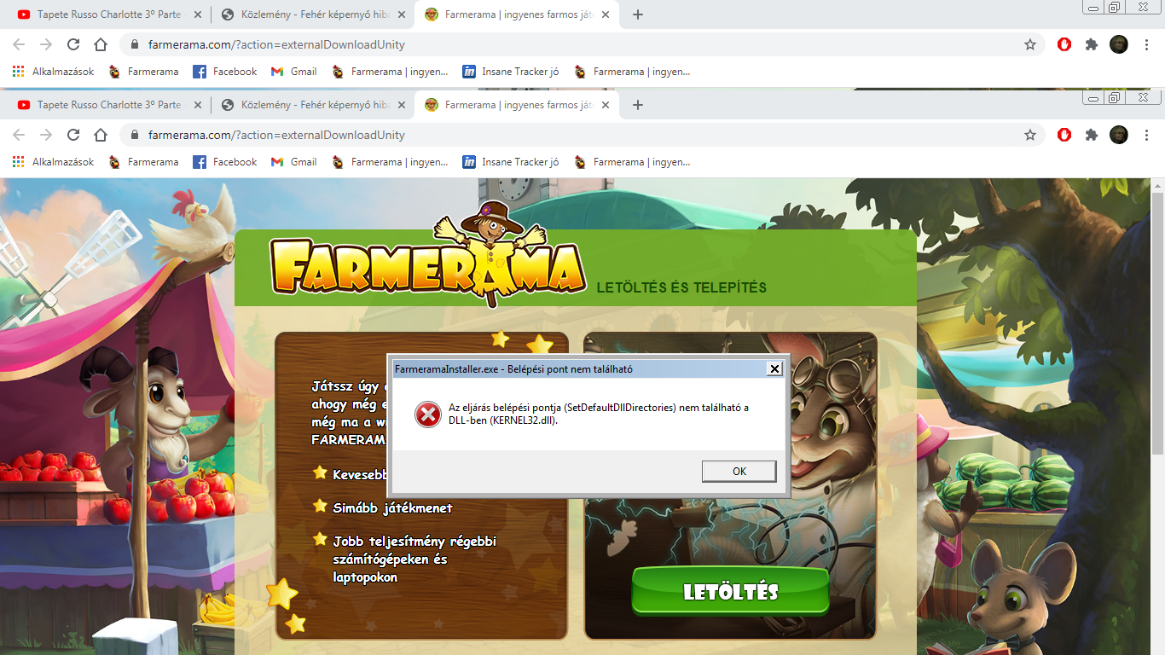Click the red error icon in the dialog

point(427,414)
